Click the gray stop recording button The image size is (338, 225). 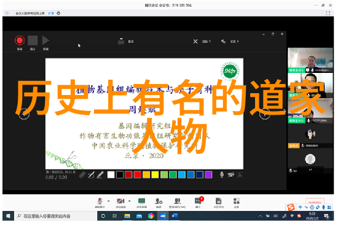click(33, 40)
